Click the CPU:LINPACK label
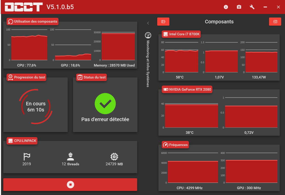Image resolution: width=285 pixels, height=195 pixels. [22, 141]
